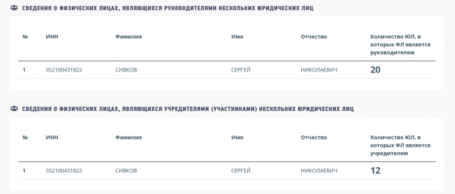
Task: Click СЕРГЕЙ in the founders table row
Action: (241, 171)
